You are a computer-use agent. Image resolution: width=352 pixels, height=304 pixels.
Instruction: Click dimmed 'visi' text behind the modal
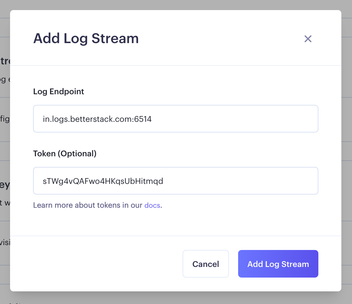pyautogui.click(x=5, y=242)
